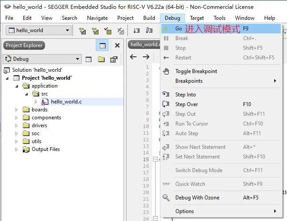Choose Step Over from Debug menu
The height and width of the screenshot is (221, 287).
point(221,104)
